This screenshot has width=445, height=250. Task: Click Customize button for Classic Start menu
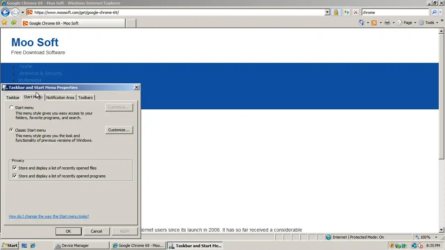click(x=119, y=130)
